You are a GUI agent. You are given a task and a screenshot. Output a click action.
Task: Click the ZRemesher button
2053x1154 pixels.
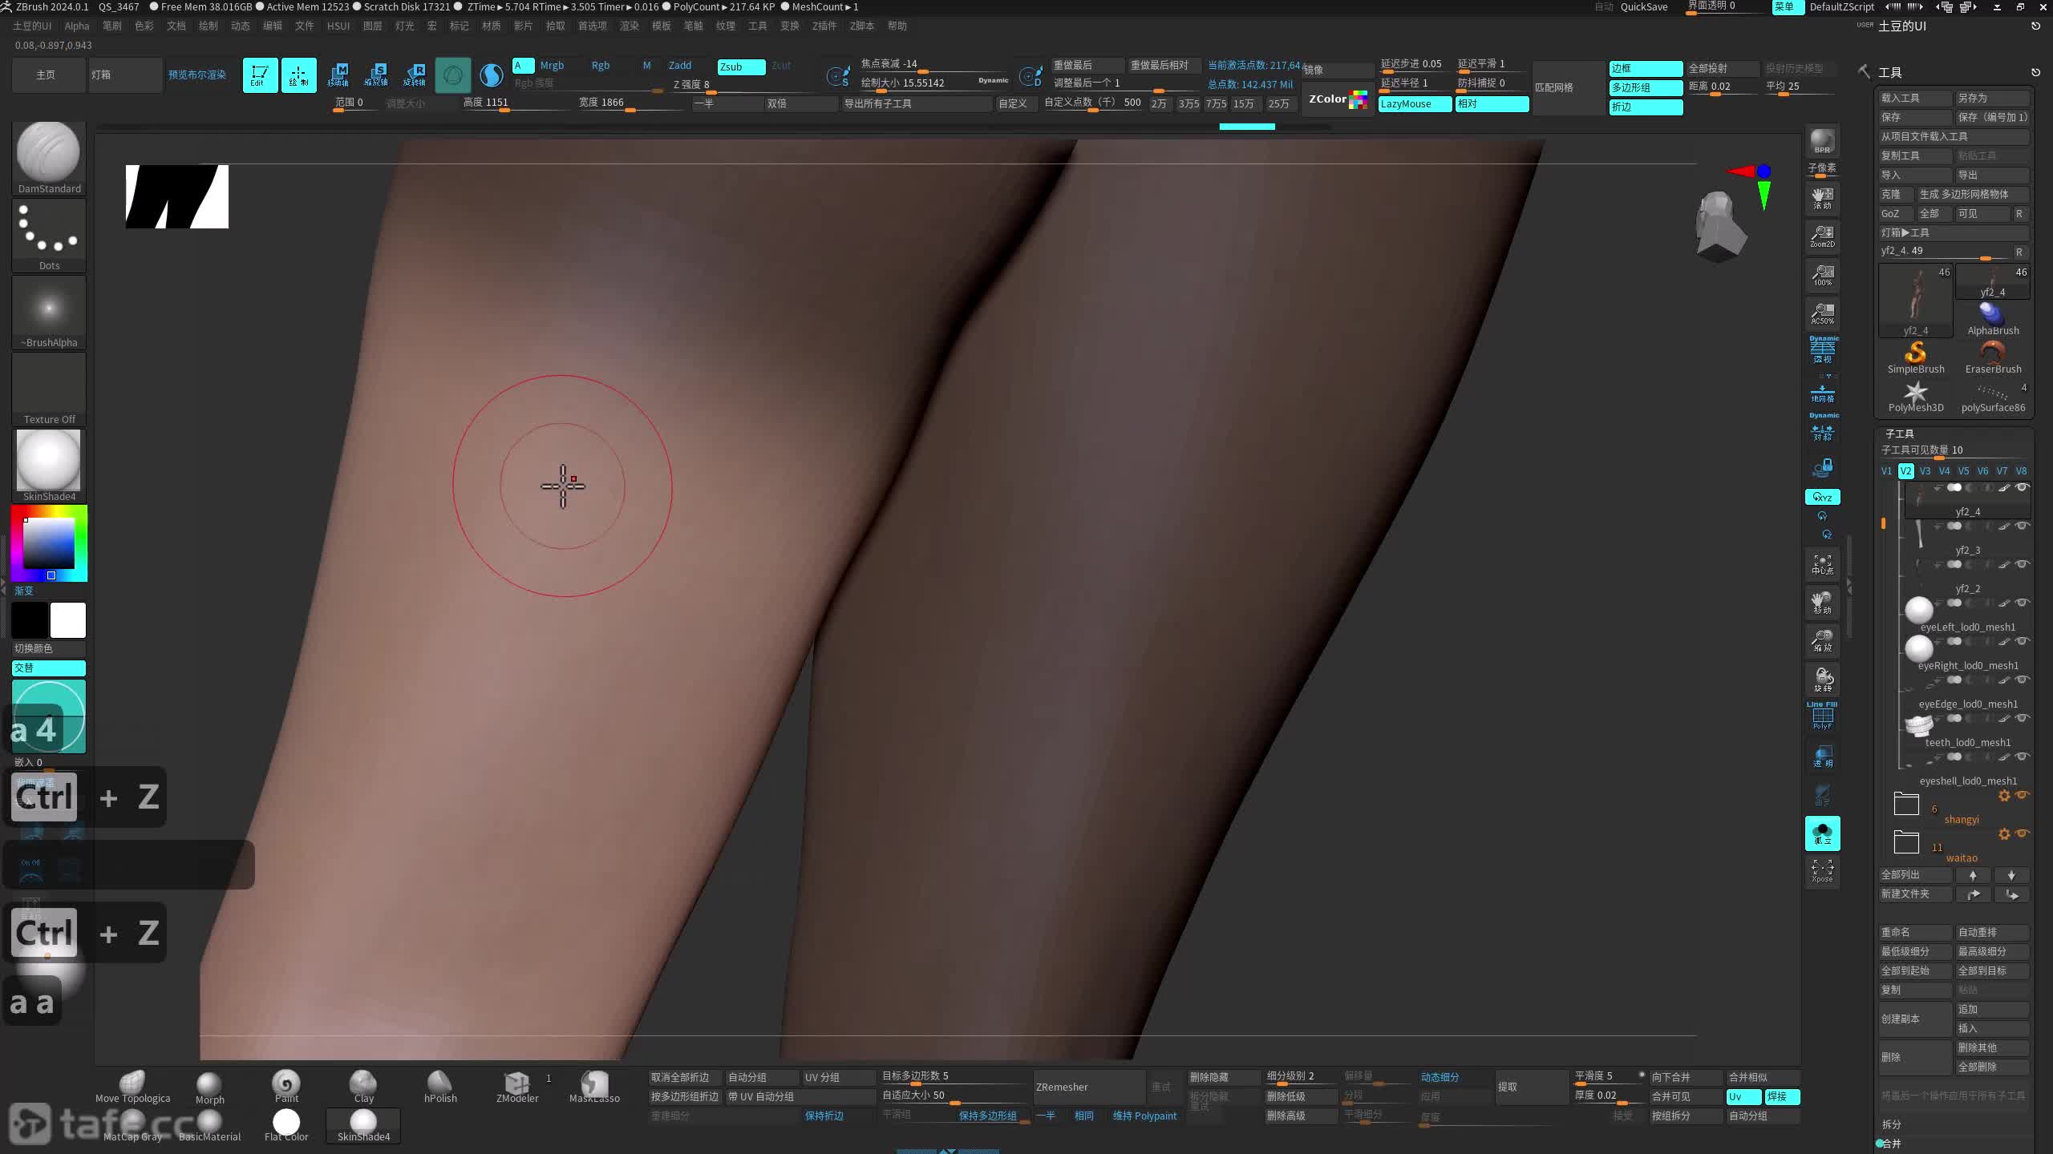pyautogui.click(x=1089, y=1087)
